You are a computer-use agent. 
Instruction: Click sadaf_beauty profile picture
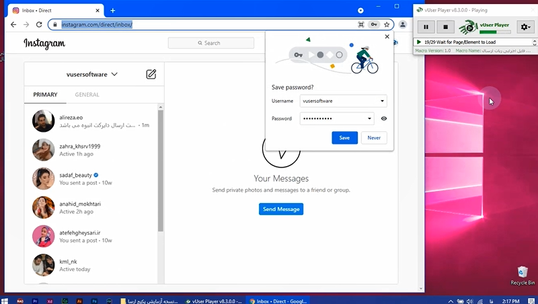[43, 179]
